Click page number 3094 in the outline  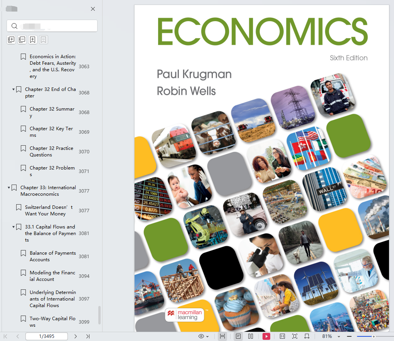pyautogui.click(x=84, y=276)
